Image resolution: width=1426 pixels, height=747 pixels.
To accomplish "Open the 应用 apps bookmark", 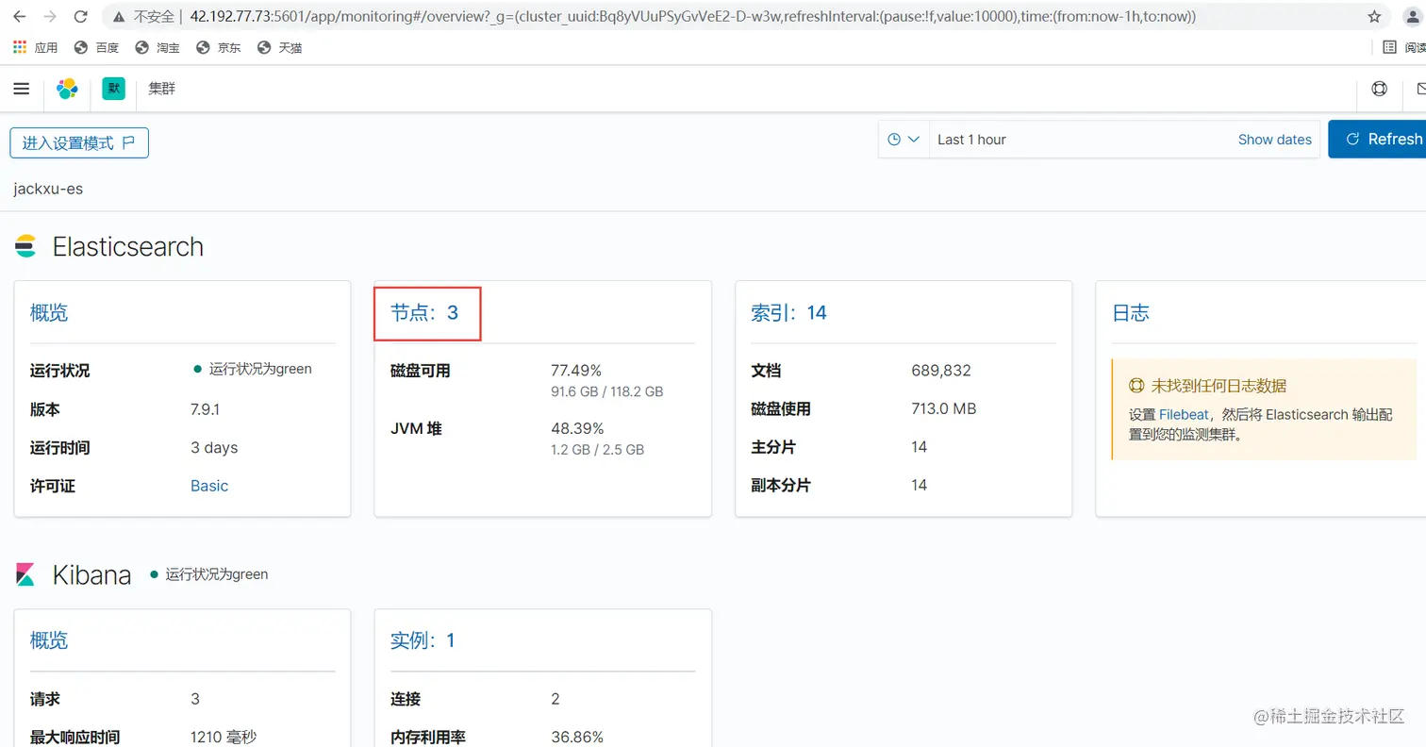I will pyautogui.click(x=35, y=47).
